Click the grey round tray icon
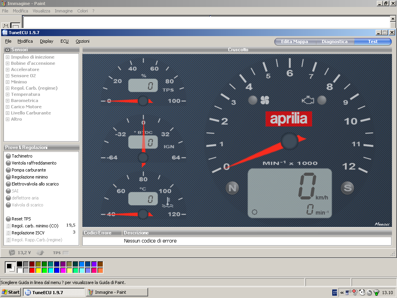This screenshot has height=298, width=397. coord(369,293)
